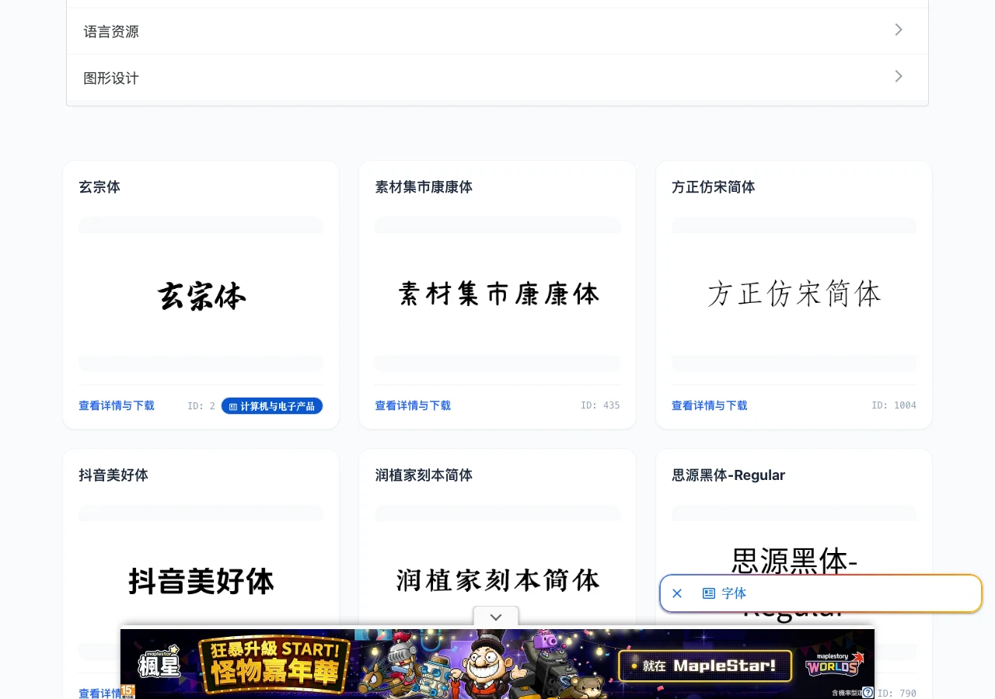Open the 润植家刻本简体 card title
The height and width of the screenshot is (699, 995).
424,475
